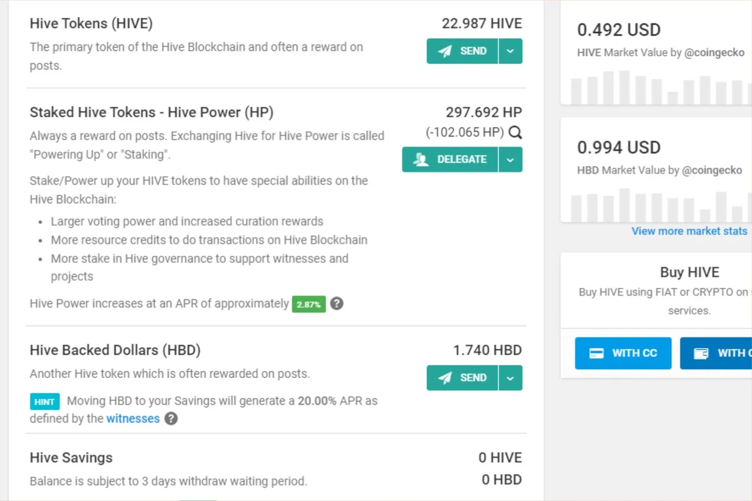Click 1.740 HBD balance

(488, 350)
